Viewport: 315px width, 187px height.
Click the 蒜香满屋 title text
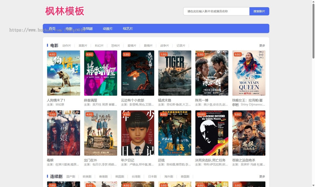[91, 100]
